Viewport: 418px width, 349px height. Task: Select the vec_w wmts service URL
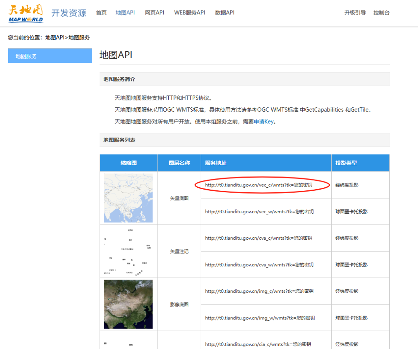tap(259, 211)
